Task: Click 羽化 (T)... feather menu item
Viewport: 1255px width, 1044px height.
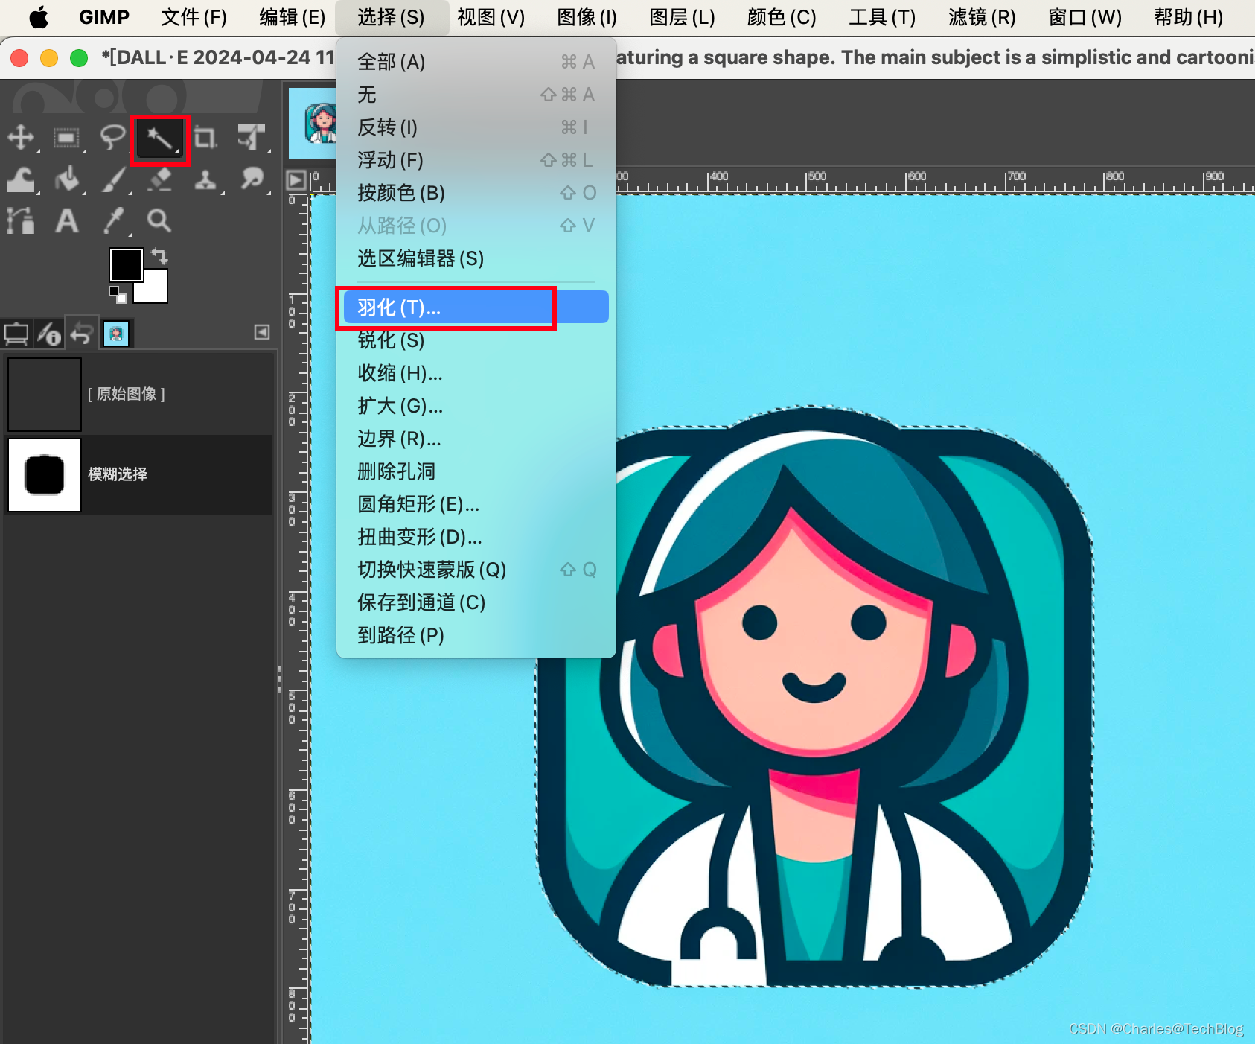Action: [476, 308]
